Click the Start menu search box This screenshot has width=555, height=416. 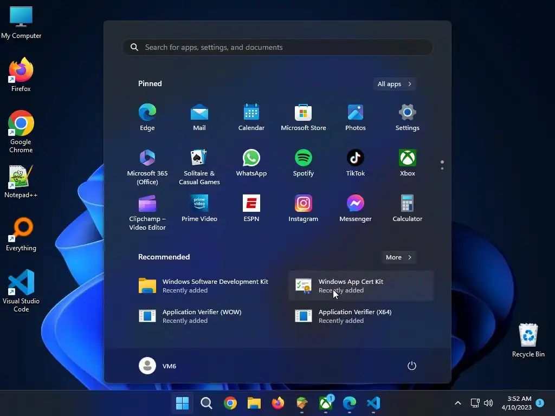[x=277, y=47]
